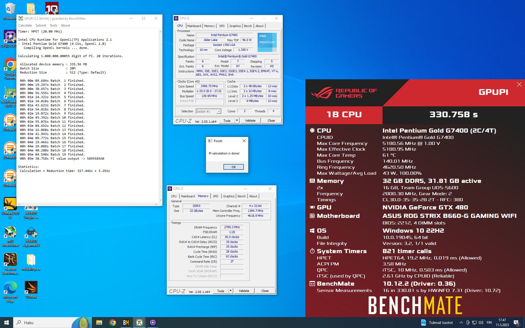
Task: Open Graphics tab in upper CPU-Z window
Action: pos(235,26)
